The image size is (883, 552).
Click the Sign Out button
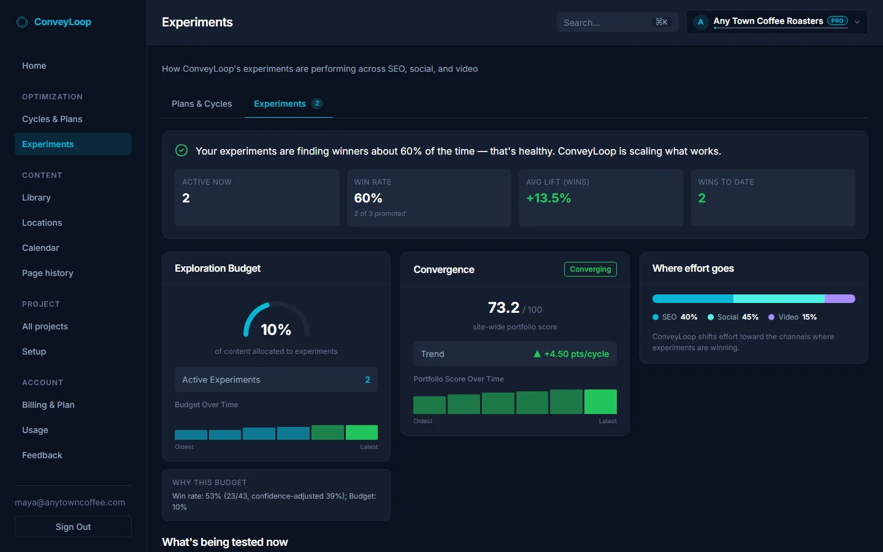[x=73, y=527]
